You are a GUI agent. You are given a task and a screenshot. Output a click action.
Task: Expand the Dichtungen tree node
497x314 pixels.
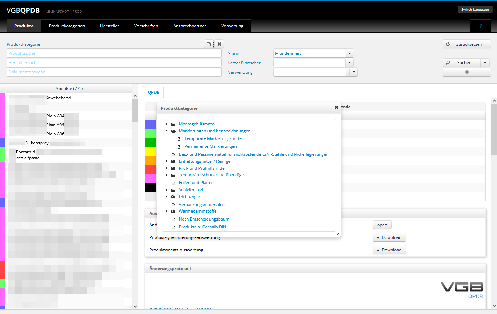point(167,196)
